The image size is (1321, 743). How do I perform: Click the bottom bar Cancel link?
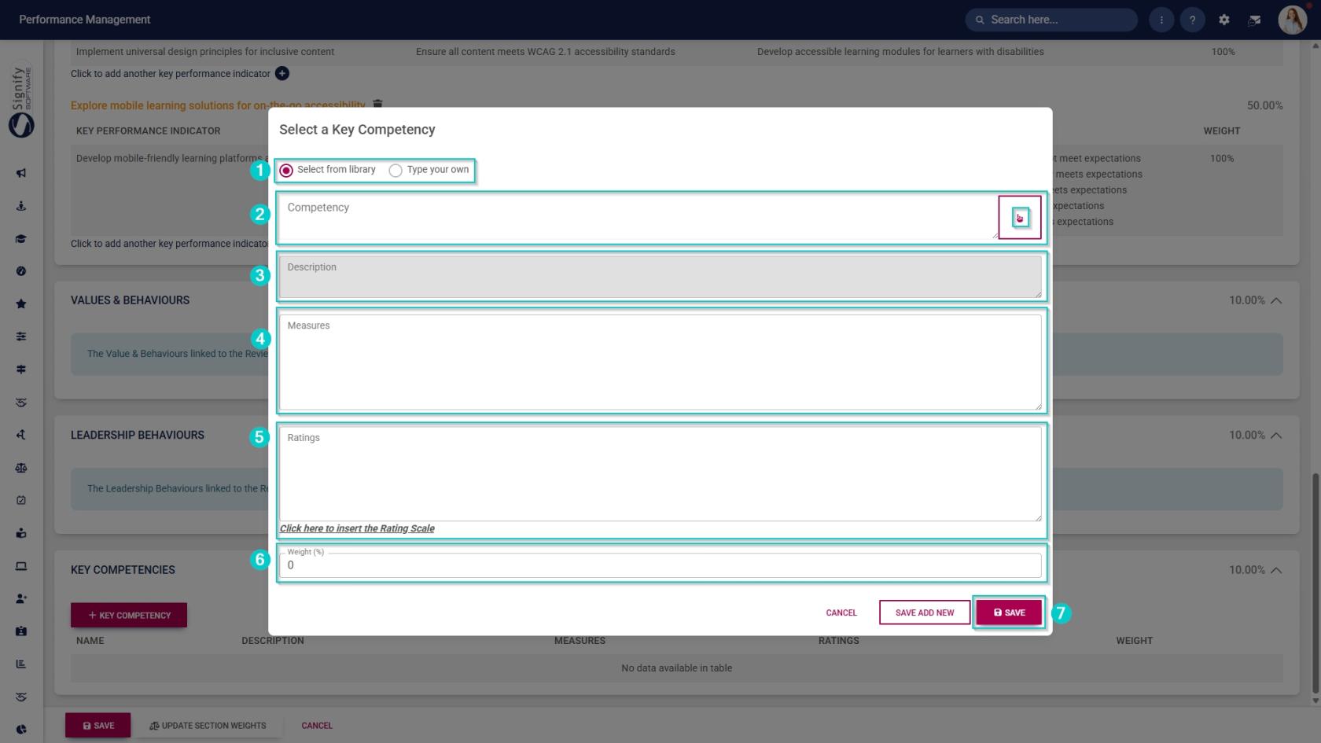pos(317,726)
